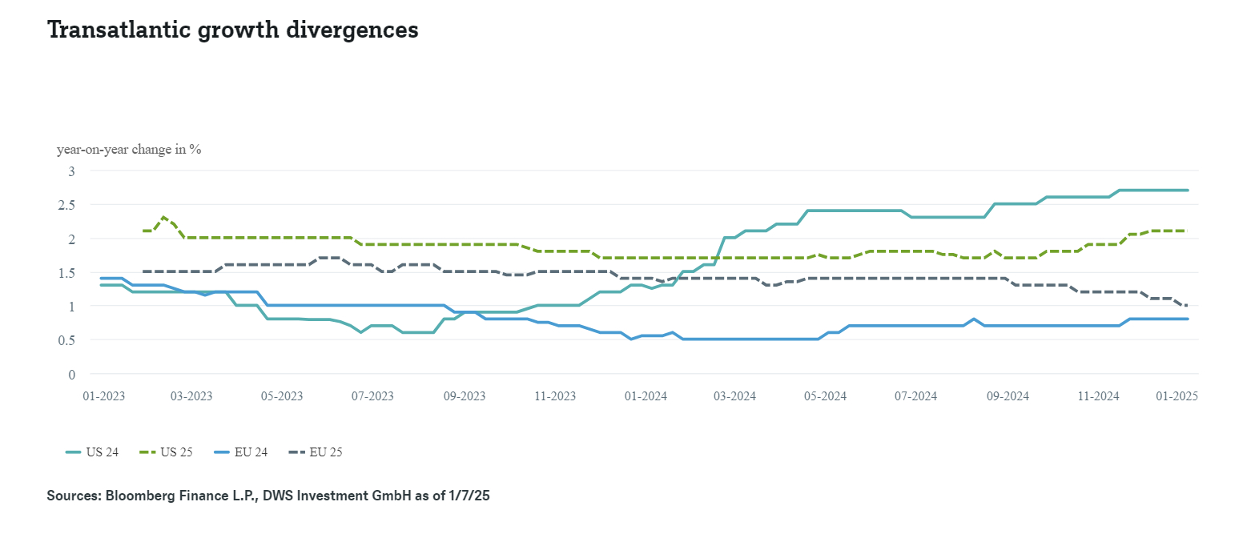The width and height of the screenshot is (1251, 538).
Task: Click the 2.5 y-axis value label
Action: tap(66, 205)
